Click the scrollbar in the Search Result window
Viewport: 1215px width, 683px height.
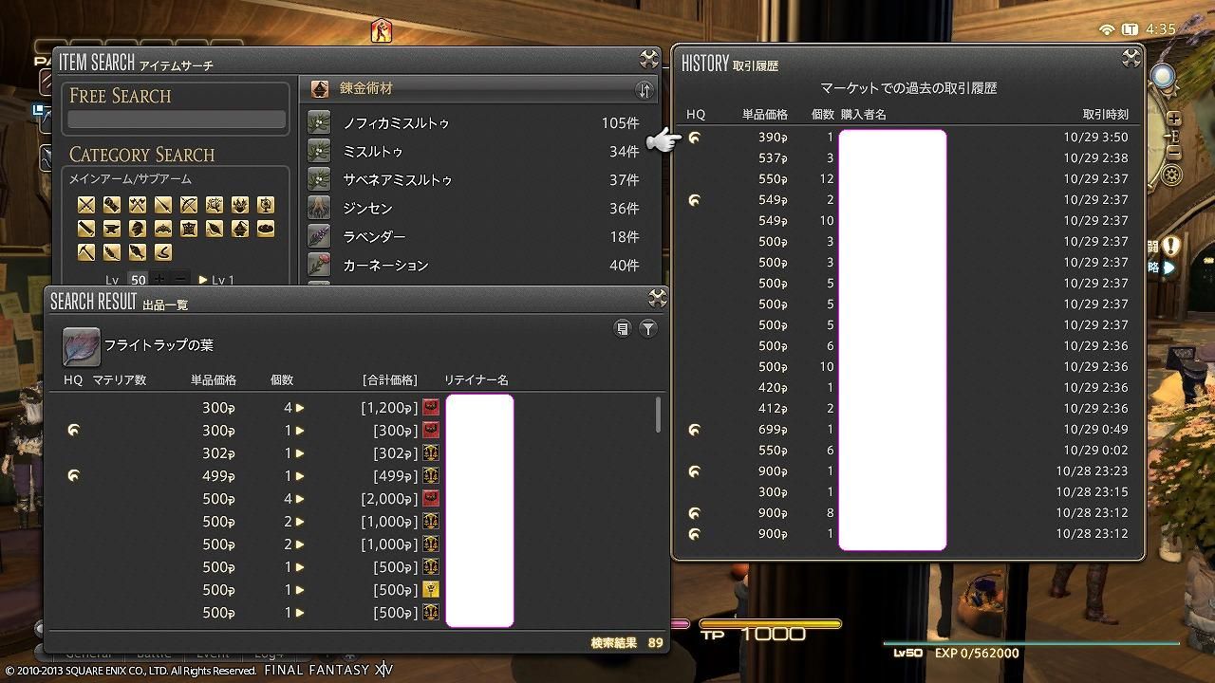click(658, 415)
